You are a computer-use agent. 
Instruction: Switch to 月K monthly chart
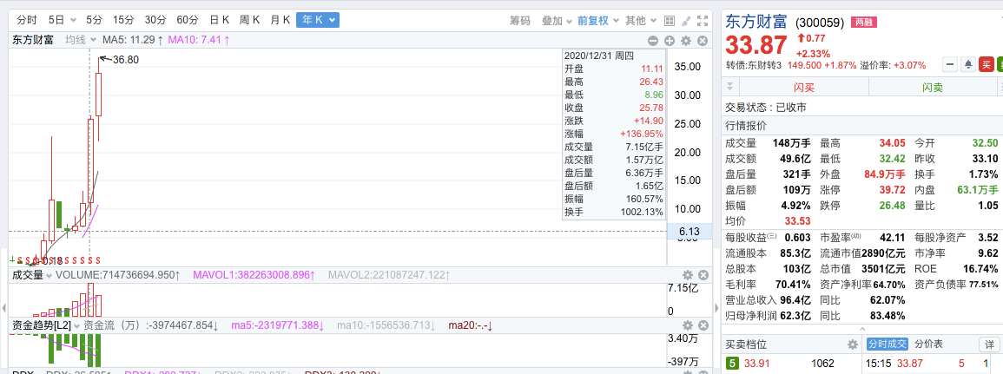click(x=280, y=21)
